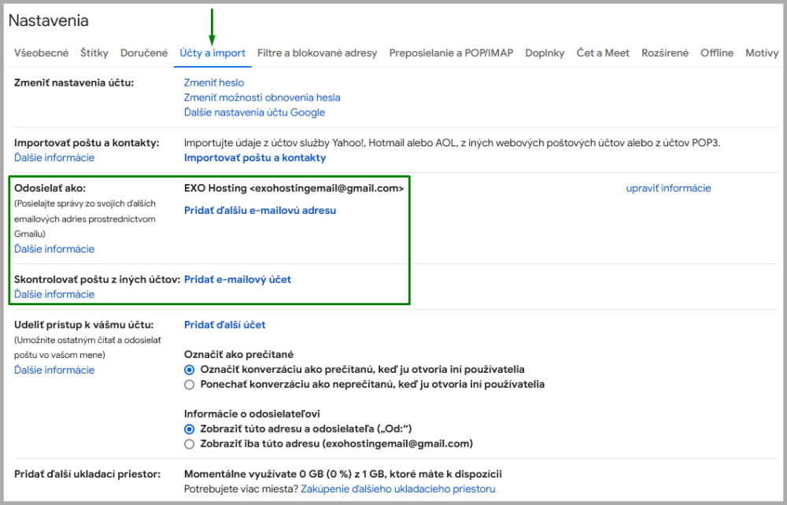The height and width of the screenshot is (505, 787).
Task: Click Pridať ďalšiu e-mailovú adresu
Action: (260, 211)
